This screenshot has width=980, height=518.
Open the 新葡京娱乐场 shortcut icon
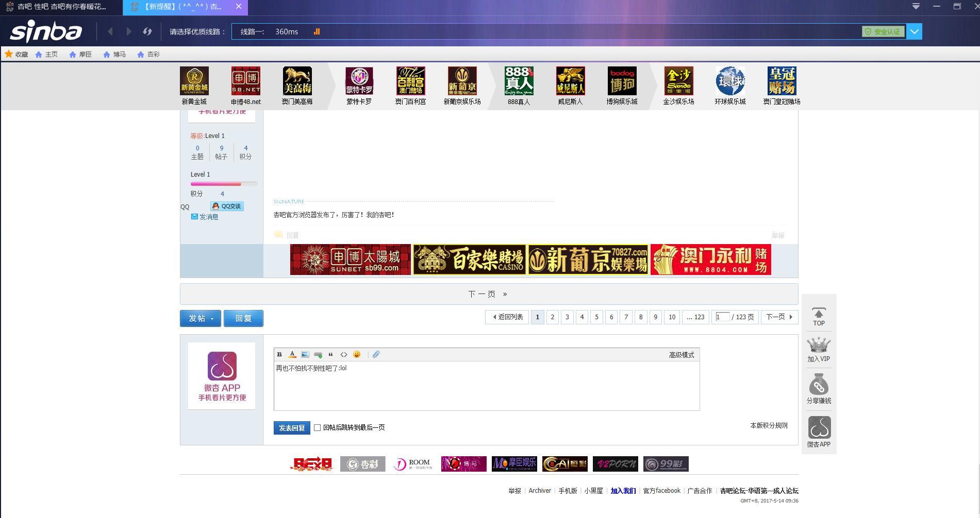click(462, 81)
